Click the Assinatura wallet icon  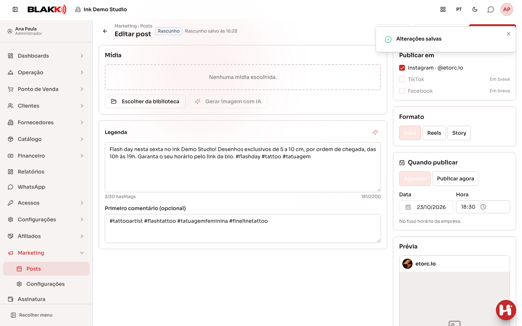tap(11, 299)
